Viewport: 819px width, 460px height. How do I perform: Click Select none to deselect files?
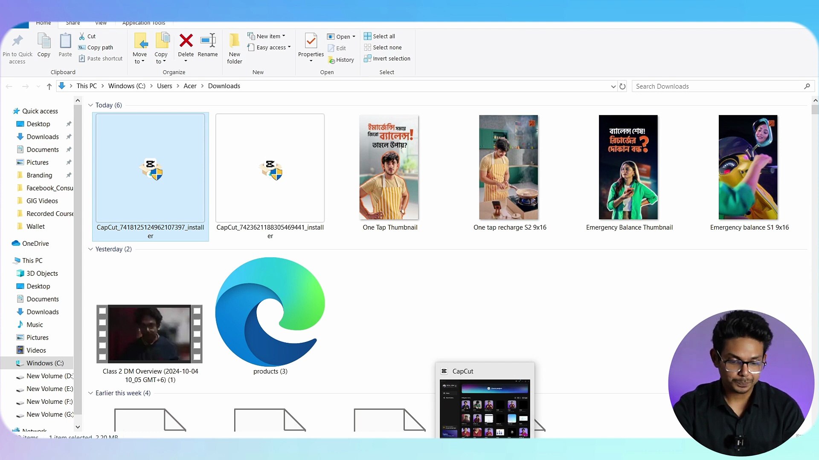[383, 47]
